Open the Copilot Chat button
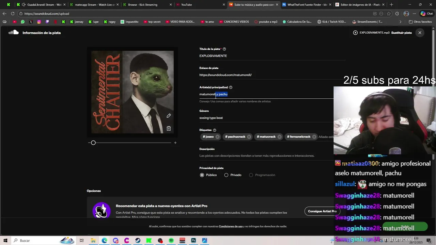 (x=427, y=14)
